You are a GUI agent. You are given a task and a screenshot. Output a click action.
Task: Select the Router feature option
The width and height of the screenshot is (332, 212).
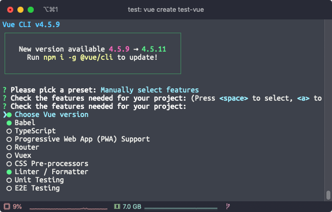point(9,148)
